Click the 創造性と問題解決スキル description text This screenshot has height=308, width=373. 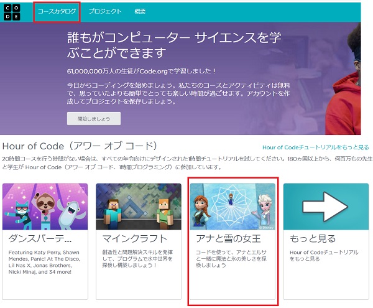tap(137, 259)
